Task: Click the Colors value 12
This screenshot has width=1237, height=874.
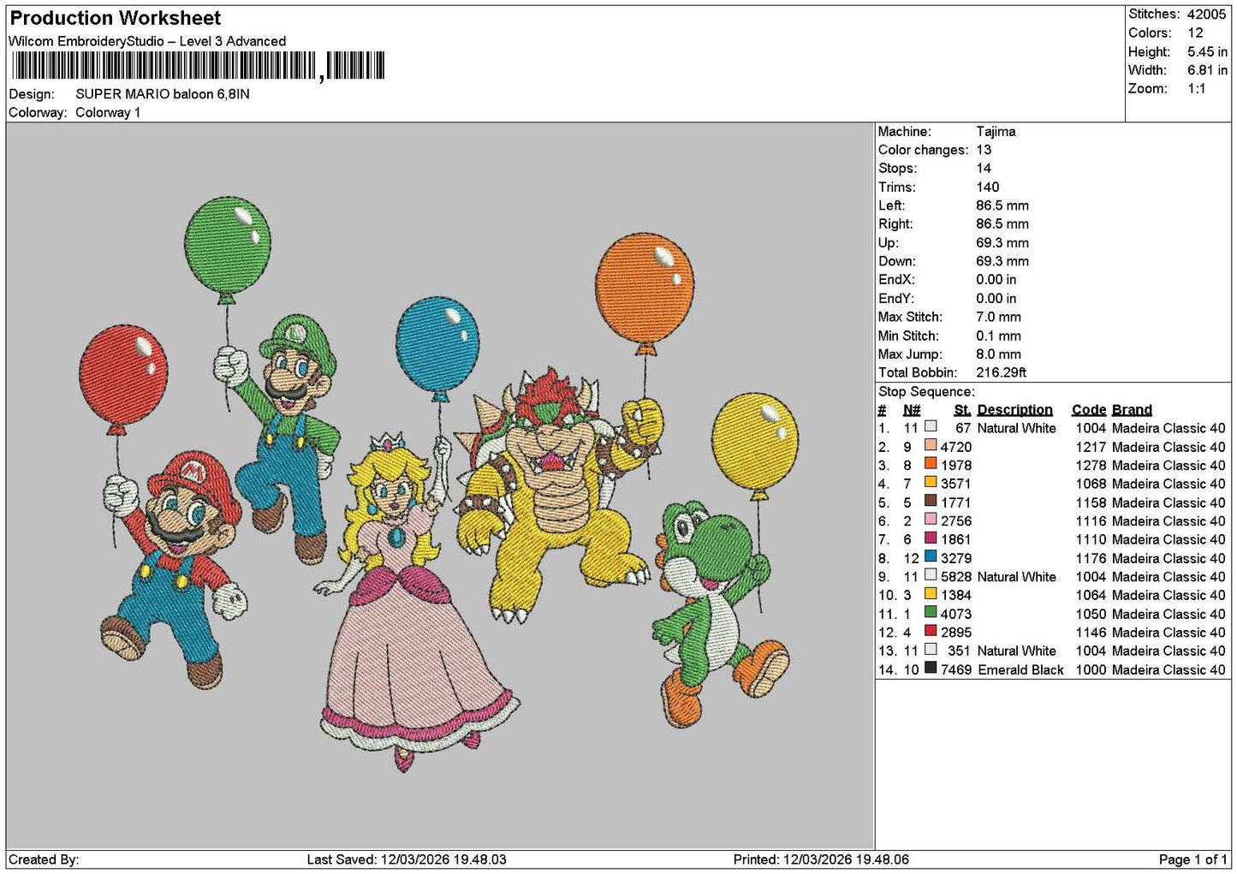Action: [x=1195, y=33]
